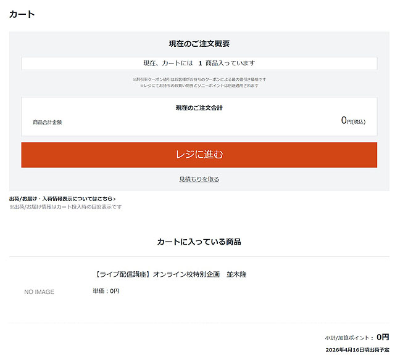Click the 割引率クーポン値引 notice line
The width and height of the screenshot is (395, 355).
point(199,80)
